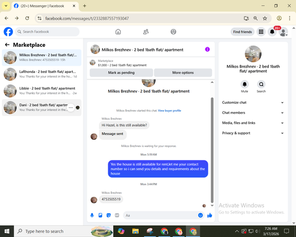Attach a photo using the image icon
The height and width of the screenshot is (237, 296).
100,215
